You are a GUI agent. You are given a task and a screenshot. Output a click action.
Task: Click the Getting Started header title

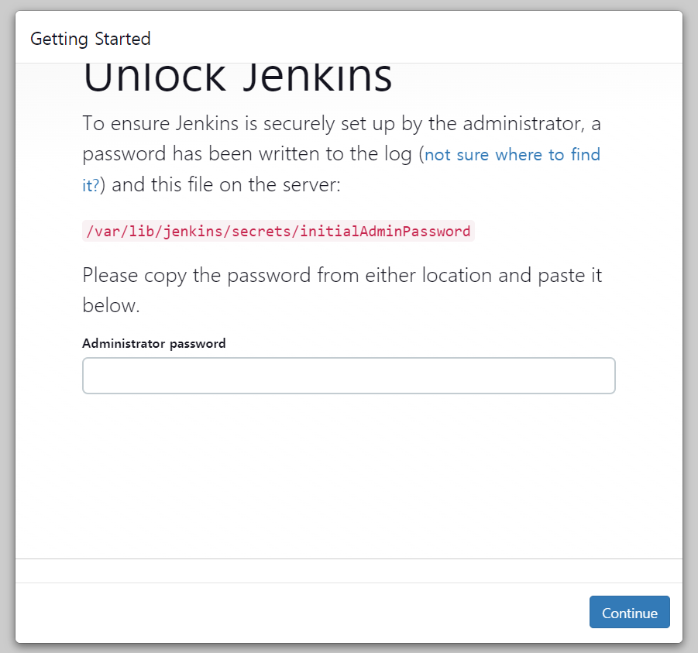pos(91,39)
